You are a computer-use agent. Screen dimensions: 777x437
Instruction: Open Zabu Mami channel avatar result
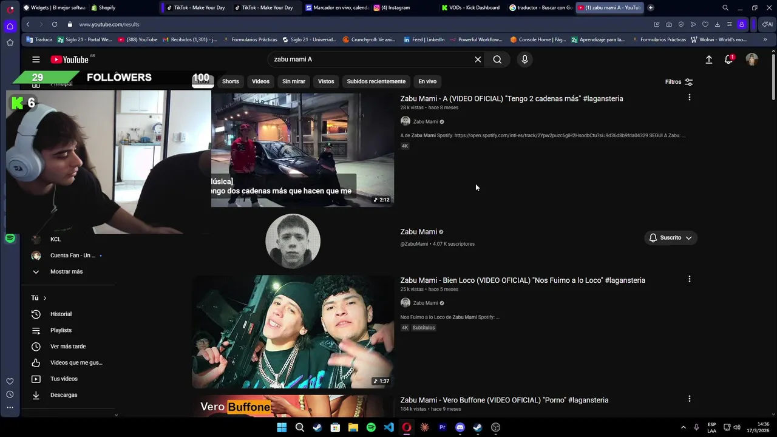[x=293, y=241]
